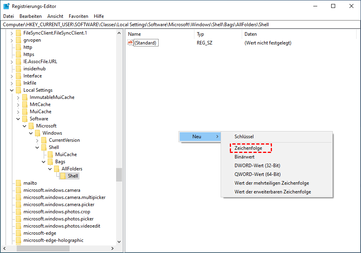The height and width of the screenshot is (253, 361).
Task: Choose DWORD-Wert (32-Bit) entry
Action: pos(276,166)
